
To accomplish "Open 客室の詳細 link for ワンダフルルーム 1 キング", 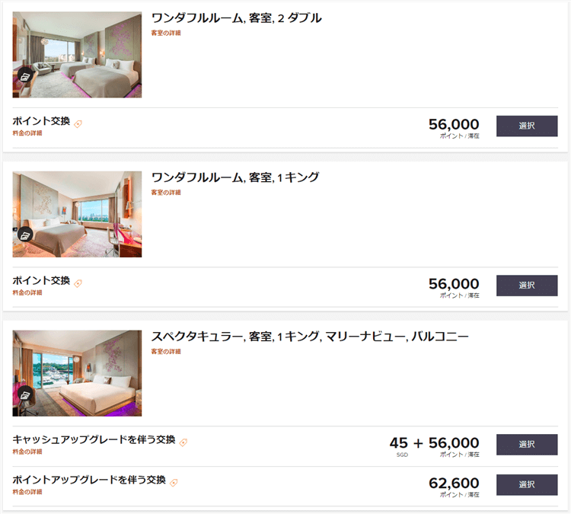I will tap(165, 193).
